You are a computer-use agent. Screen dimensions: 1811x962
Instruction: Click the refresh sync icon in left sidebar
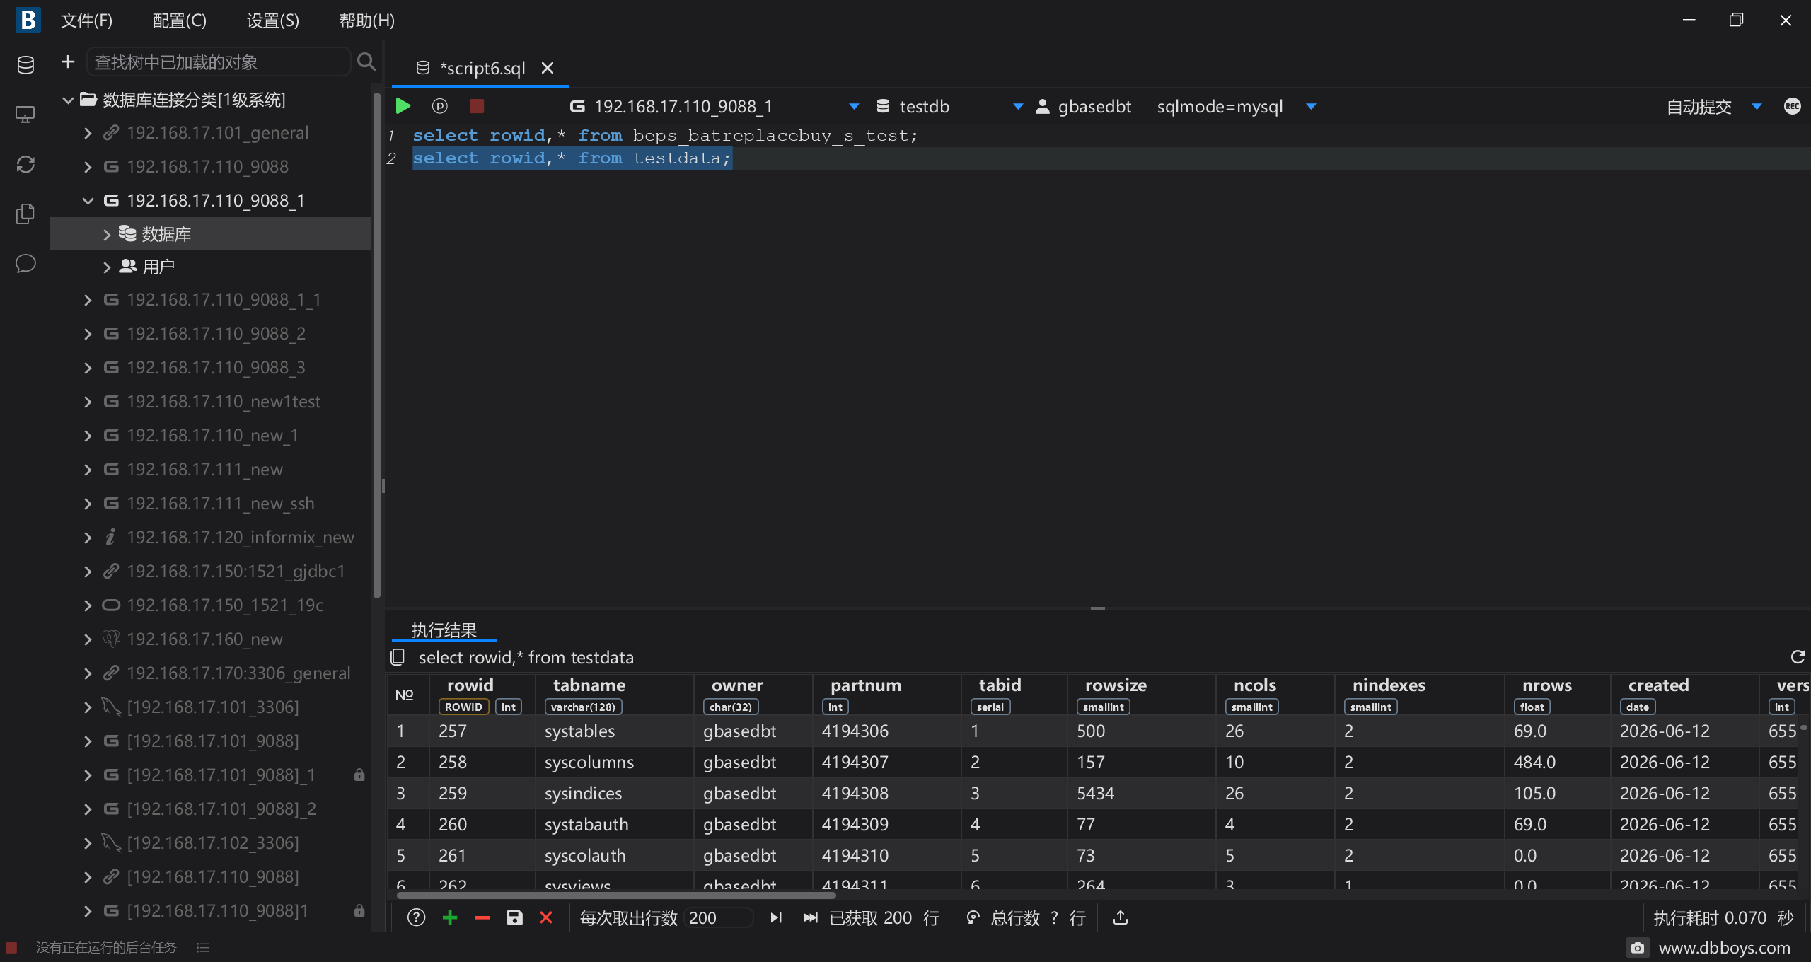pyautogui.click(x=25, y=164)
